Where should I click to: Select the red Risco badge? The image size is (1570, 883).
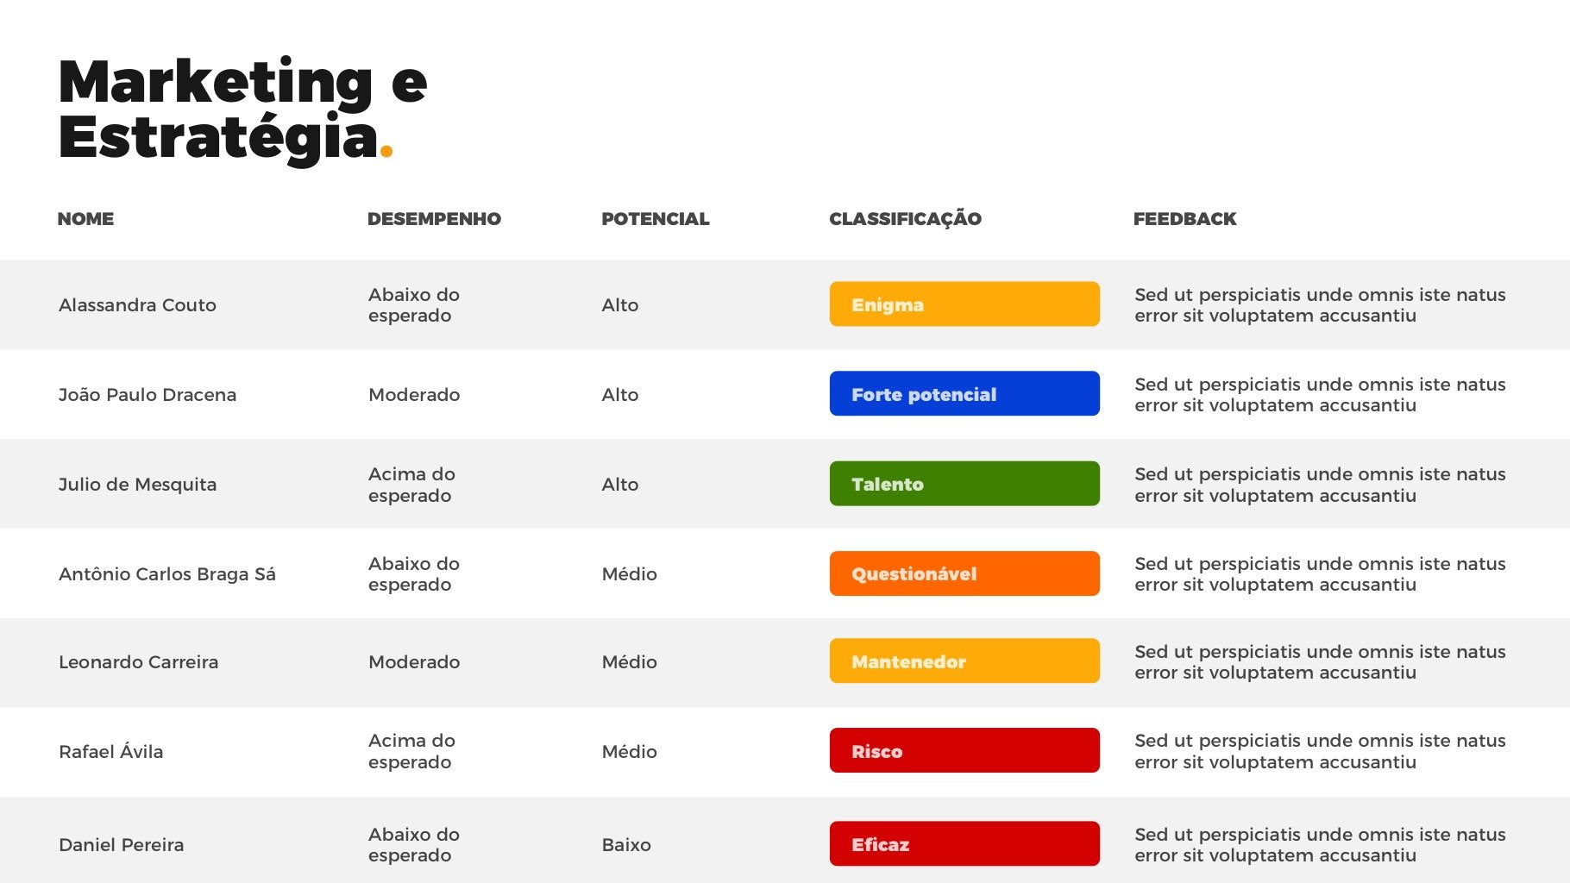tap(964, 751)
